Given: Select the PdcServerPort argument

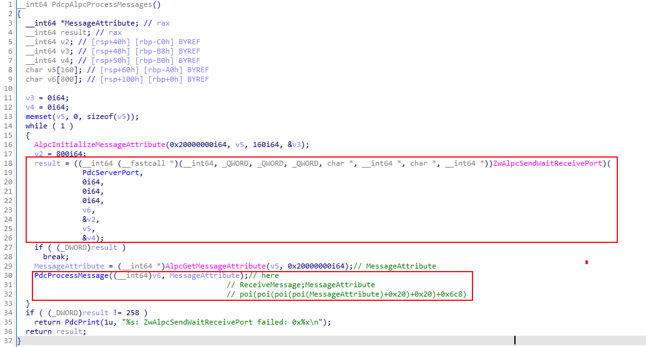Looking at the screenshot, I should click(x=110, y=173).
